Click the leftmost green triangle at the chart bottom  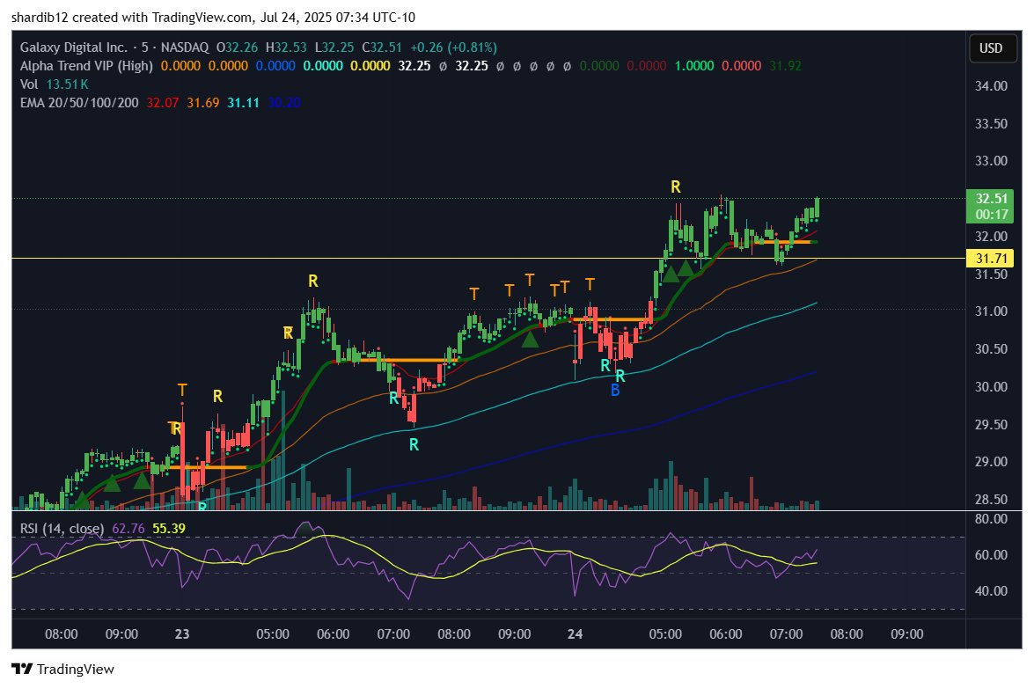[82, 501]
